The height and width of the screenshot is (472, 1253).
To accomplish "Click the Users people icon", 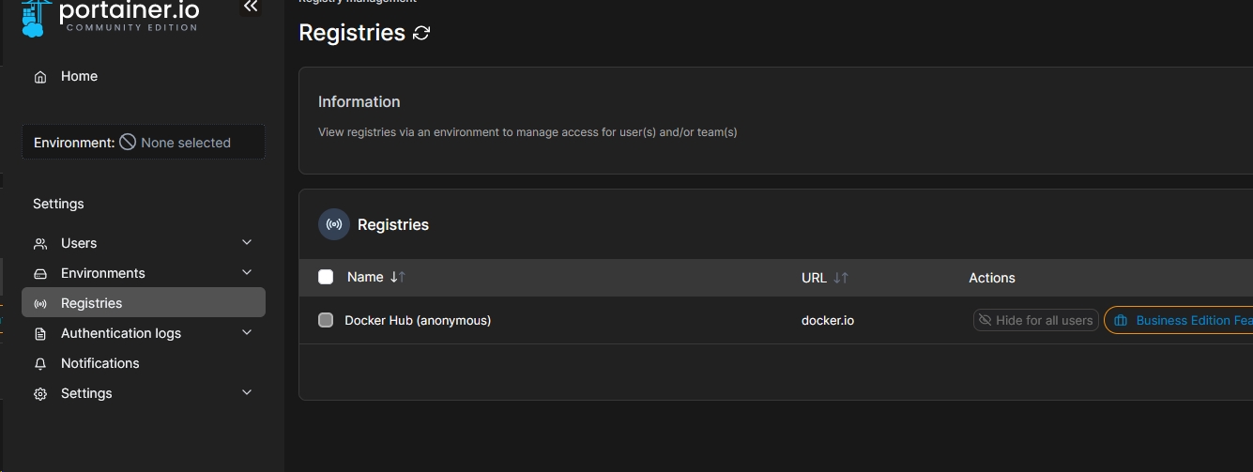I will 40,244.
